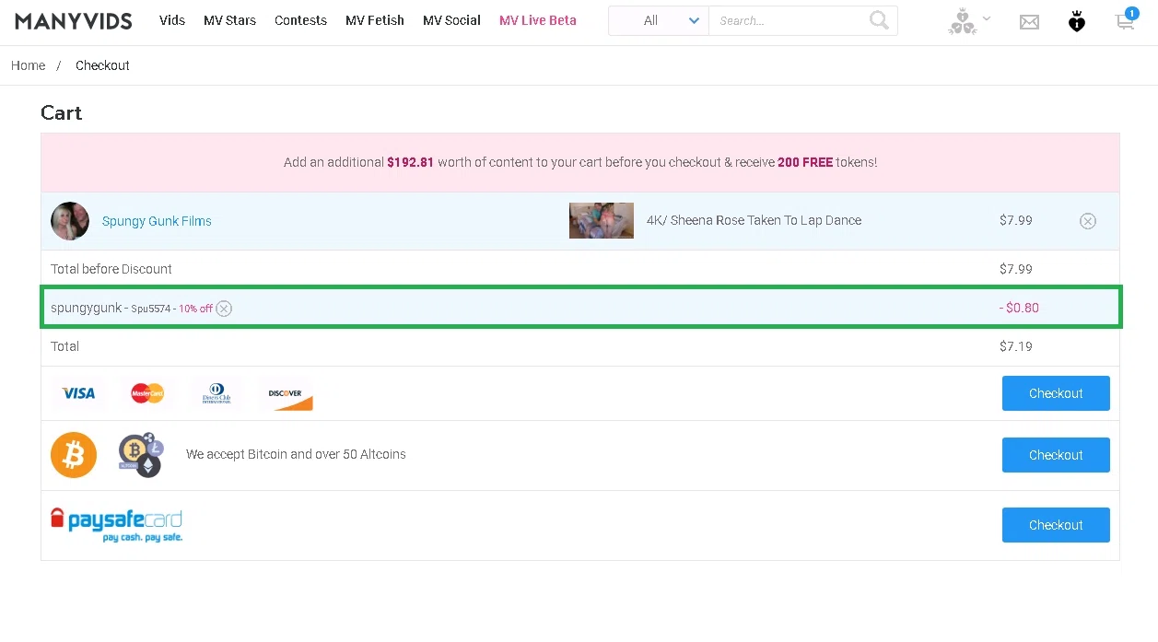
Task: Remove the $7.99 video from the cart
Action: click(x=1088, y=221)
